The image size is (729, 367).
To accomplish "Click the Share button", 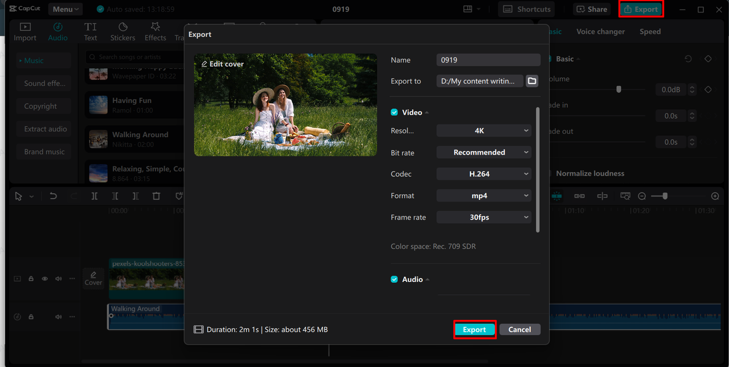I will pyautogui.click(x=591, y=9).
